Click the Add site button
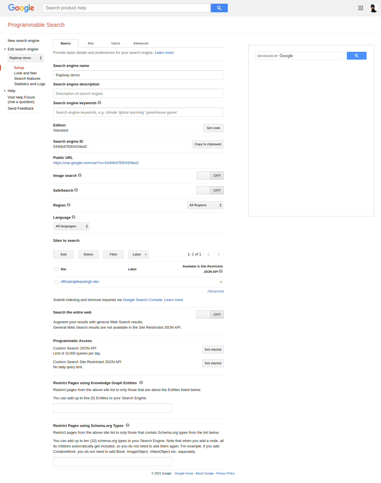This screenshot has height=483, width=381. pos(63,255)
